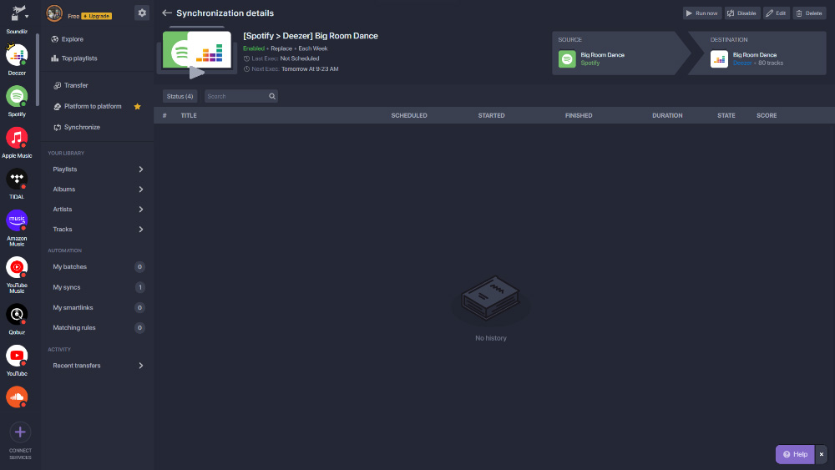835x470 pixels.
Task: Open the Help button
Action: click(795, 455)
